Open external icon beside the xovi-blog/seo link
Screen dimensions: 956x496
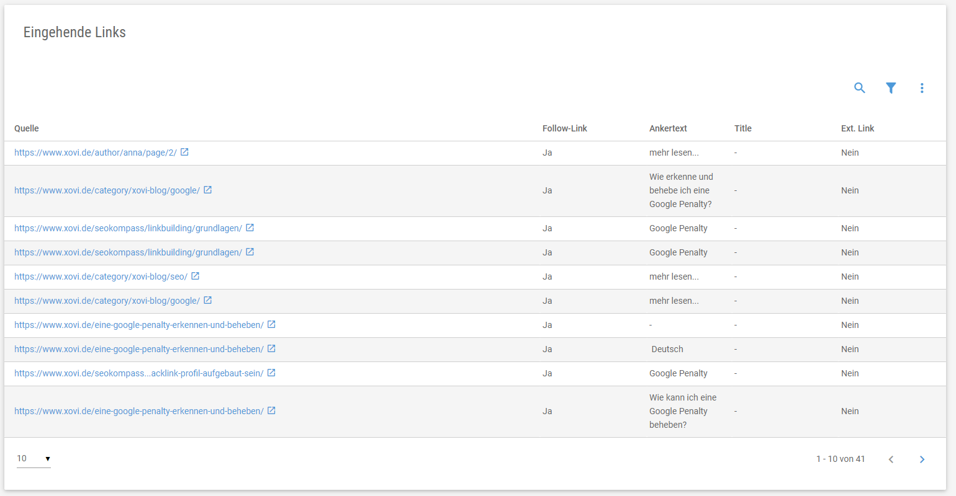click(195, 276)
